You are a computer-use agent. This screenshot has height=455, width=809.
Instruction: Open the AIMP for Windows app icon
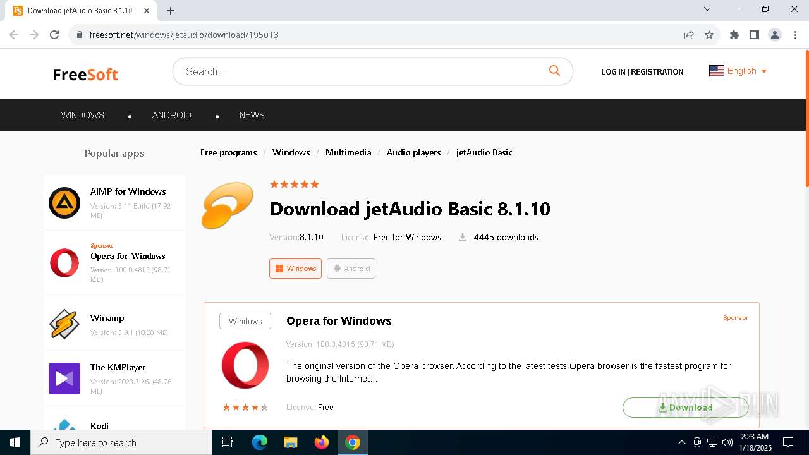tap(64, 203)
